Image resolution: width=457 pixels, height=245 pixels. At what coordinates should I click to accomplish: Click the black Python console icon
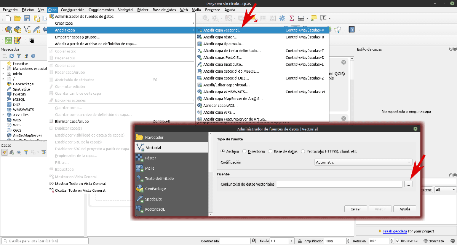point(32,40)
